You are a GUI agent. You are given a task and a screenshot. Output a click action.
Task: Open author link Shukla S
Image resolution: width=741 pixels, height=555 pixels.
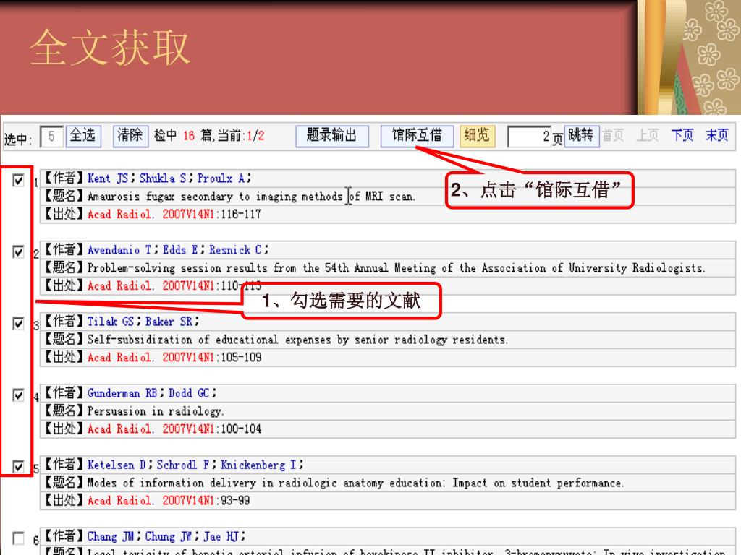[163, 178]
